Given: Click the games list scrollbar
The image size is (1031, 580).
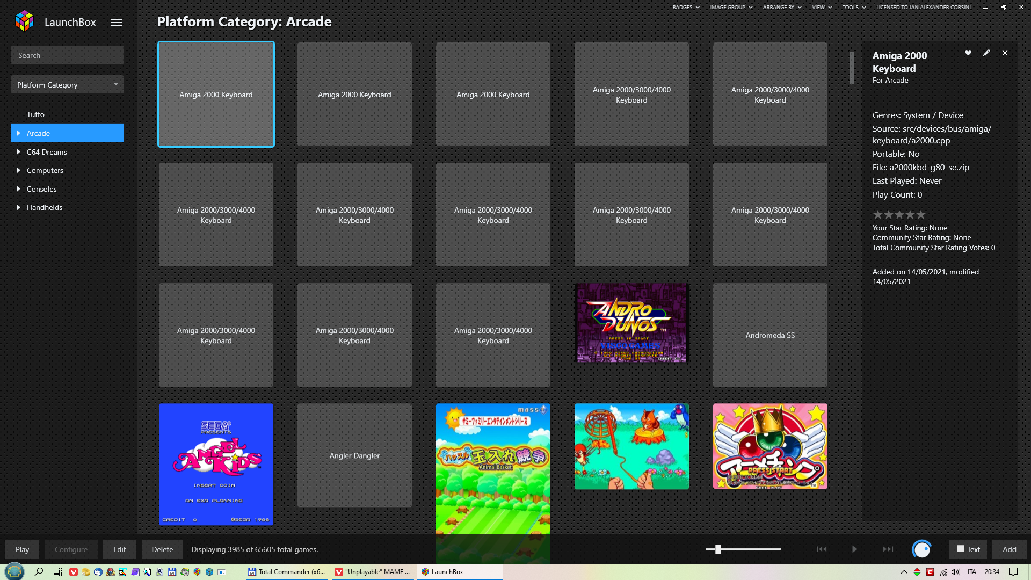Looking at the screenshot, I should (x=852, y=68).
